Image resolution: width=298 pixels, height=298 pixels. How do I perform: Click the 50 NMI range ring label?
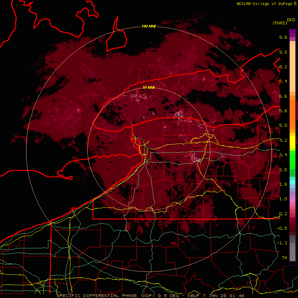click(x=149, y=87)
